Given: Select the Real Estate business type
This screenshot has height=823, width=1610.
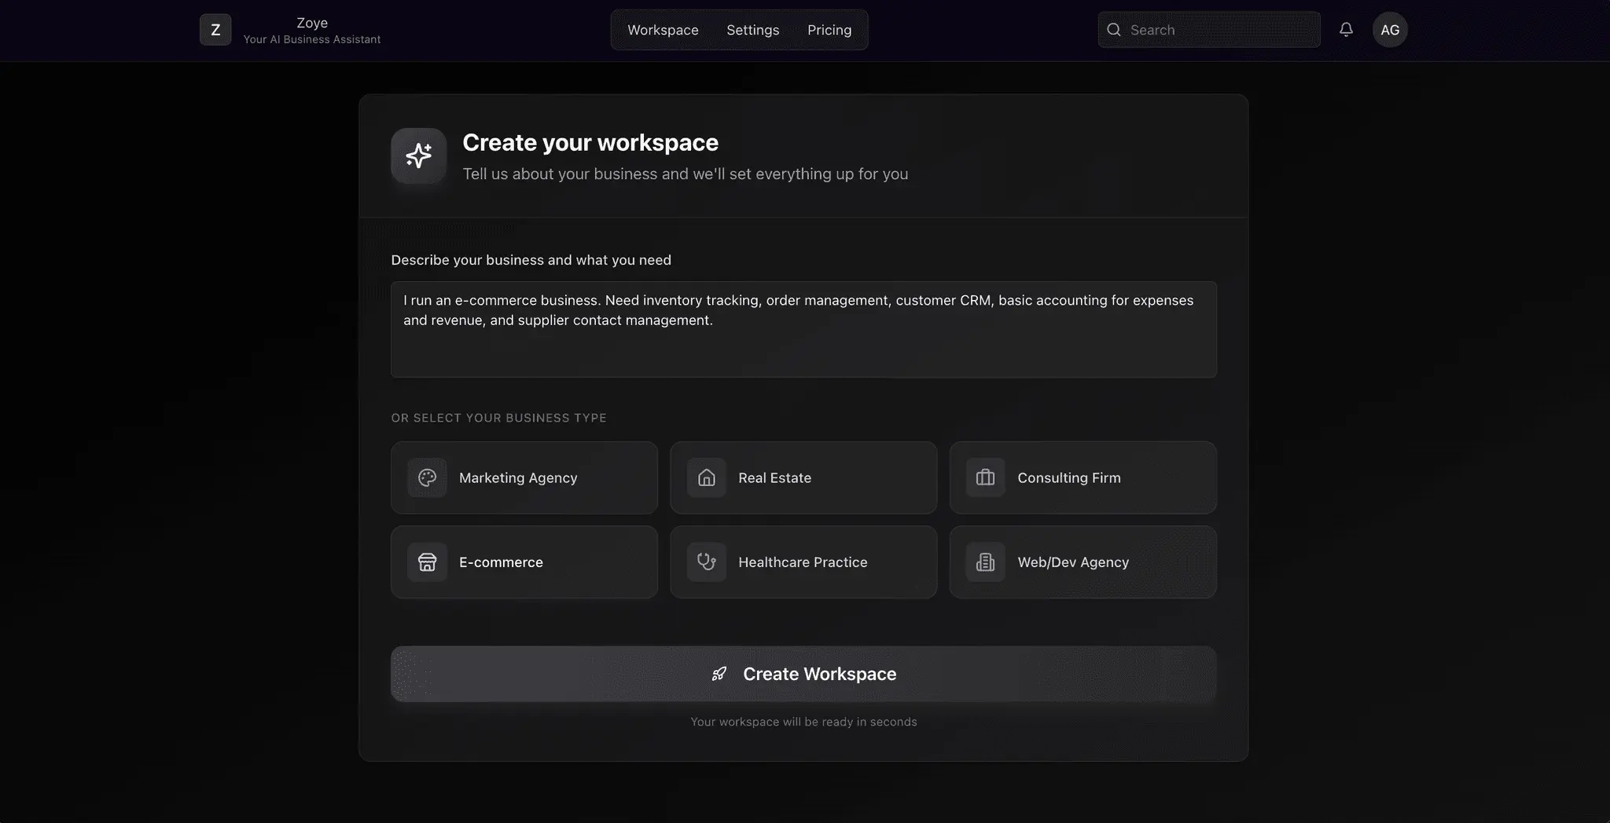Looking at the screenshot, I should 803,477.
